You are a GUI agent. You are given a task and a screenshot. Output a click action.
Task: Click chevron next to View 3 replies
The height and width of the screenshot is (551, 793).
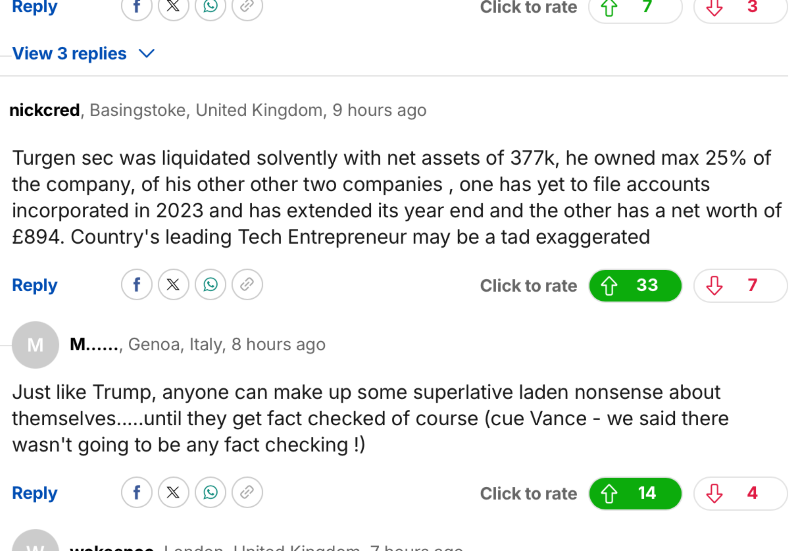point(147,53)
